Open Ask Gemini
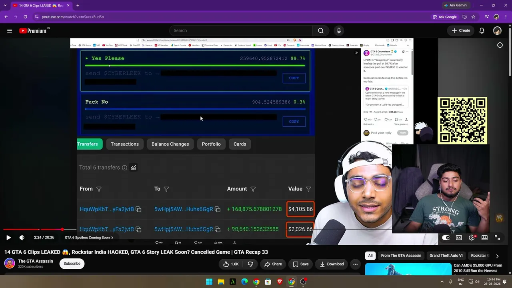512x288 pixels. [455, 6]
